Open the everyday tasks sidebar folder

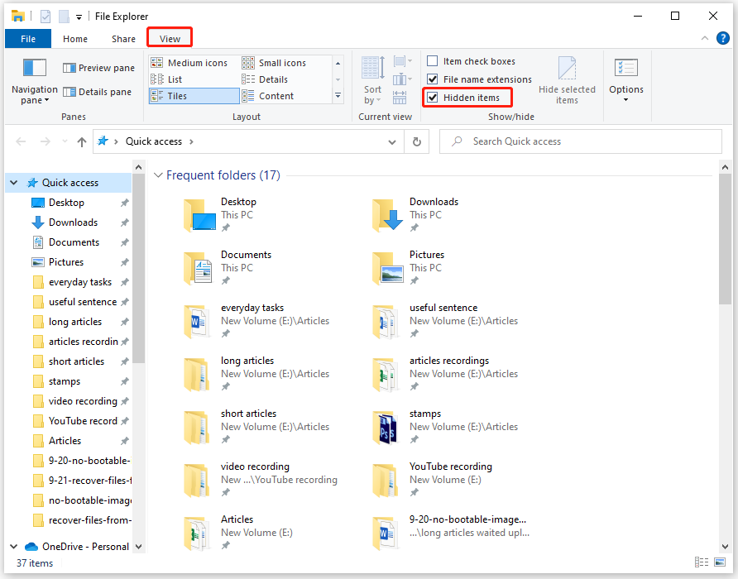(80, 282)
